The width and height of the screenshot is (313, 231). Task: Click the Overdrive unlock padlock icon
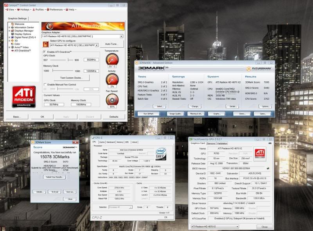click(x=46, y=44)
